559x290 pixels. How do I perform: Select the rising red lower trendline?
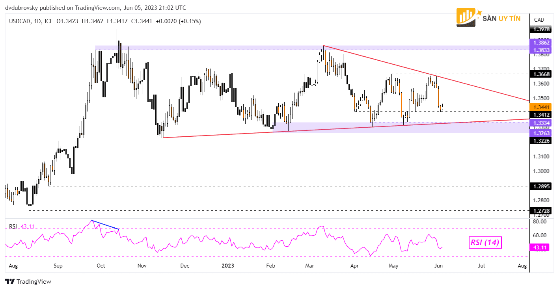[x=346, y=128]
